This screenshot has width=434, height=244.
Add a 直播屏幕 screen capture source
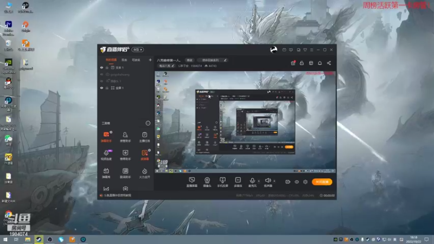[192, 182]
